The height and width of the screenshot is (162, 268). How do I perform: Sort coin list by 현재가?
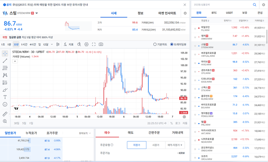[227, 21]
